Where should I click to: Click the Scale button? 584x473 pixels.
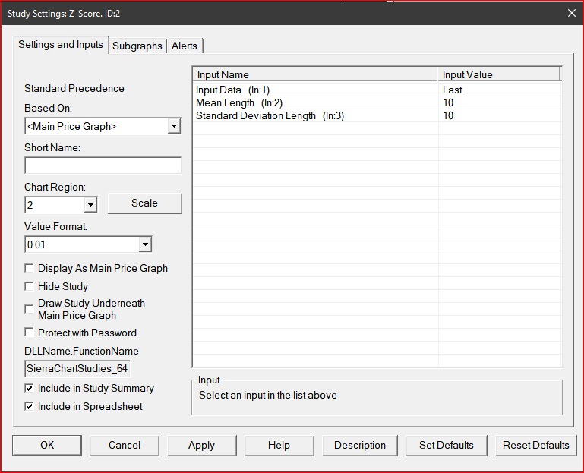click(144, 203)
